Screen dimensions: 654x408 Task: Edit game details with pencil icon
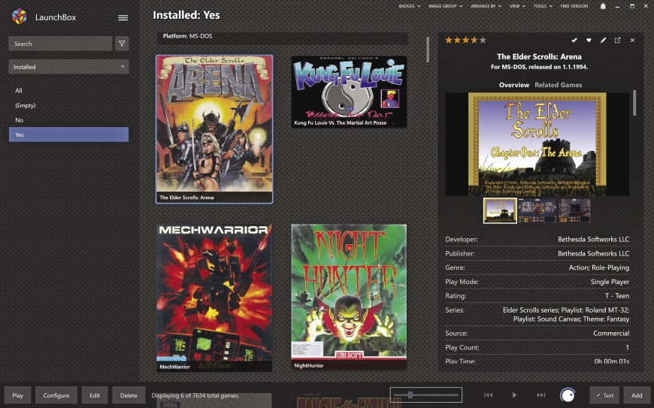click(x=603, y=40)
